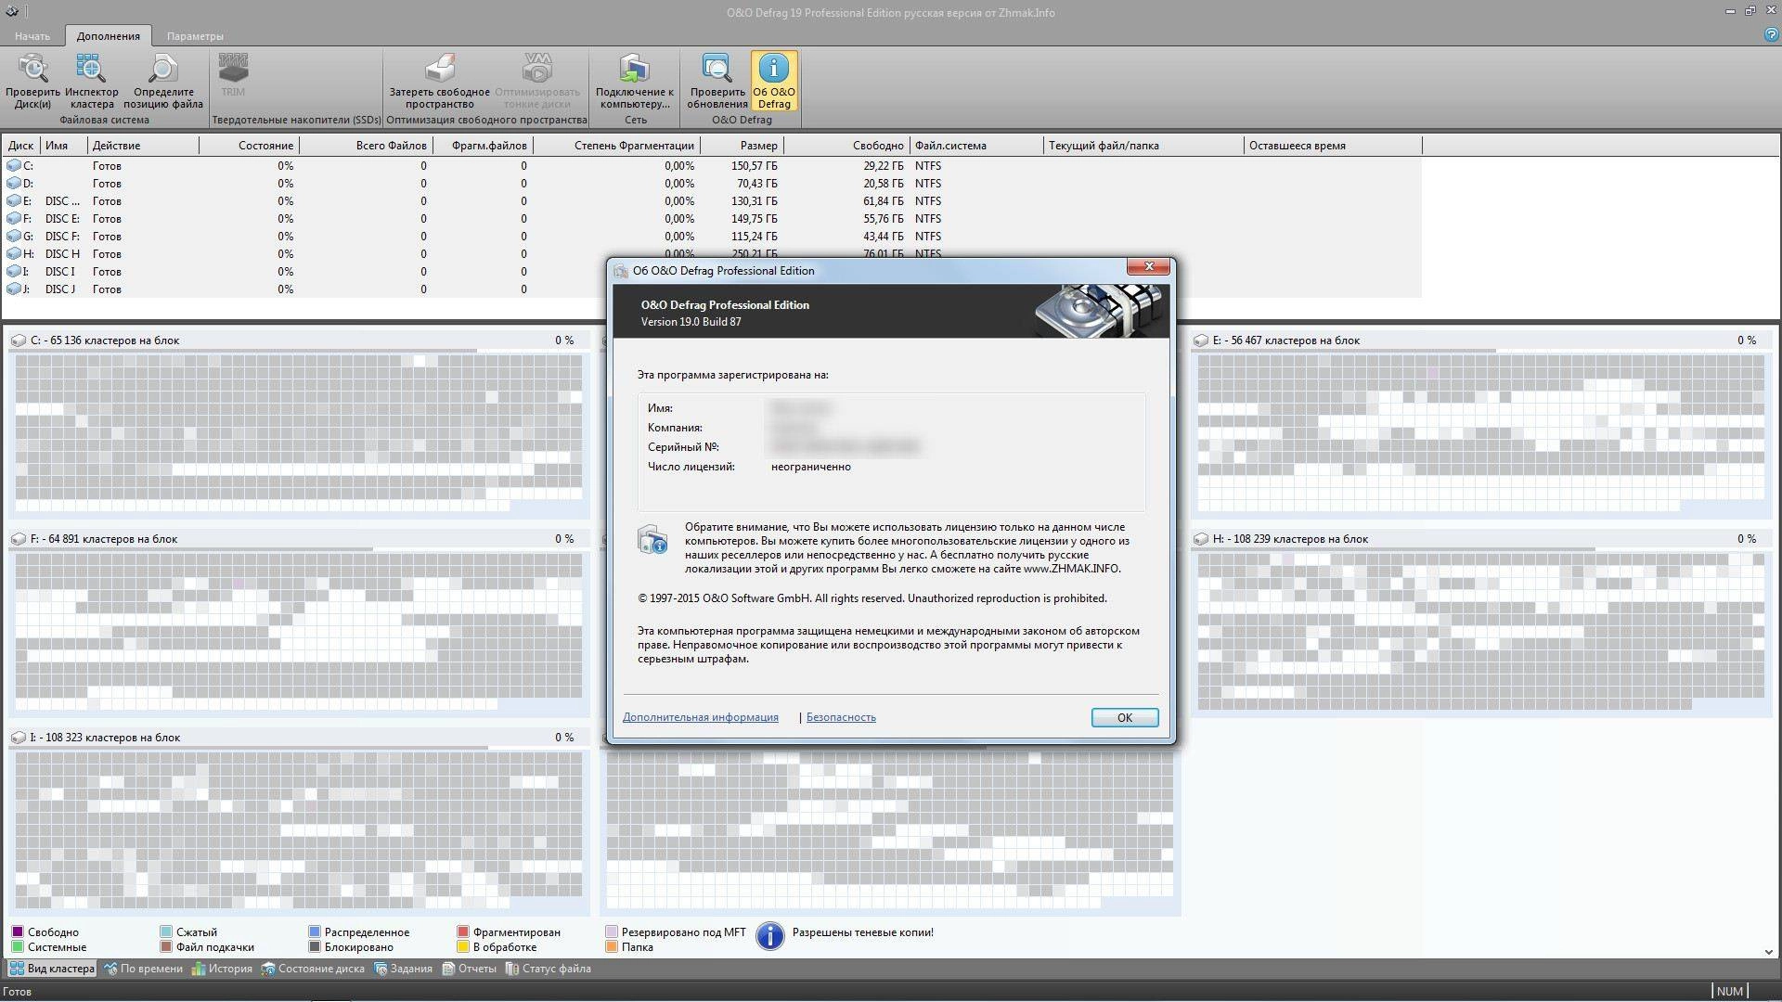
Task: Click the C: cluster map block
Action: click(x=299, y=432)
